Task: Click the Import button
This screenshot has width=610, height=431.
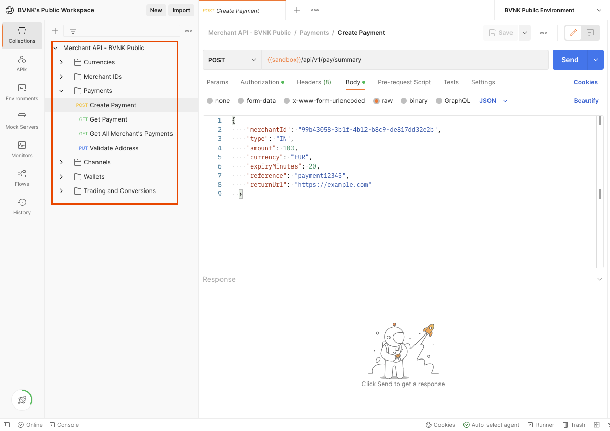Action: 181,10
